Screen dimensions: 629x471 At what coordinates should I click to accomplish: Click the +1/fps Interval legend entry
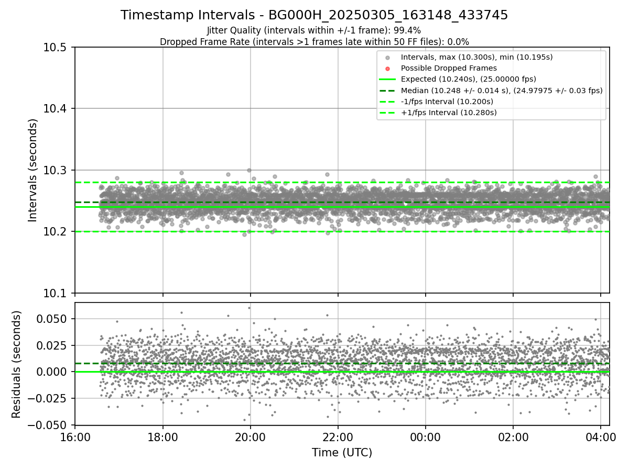pyautogui.click(x=438, y=113)
